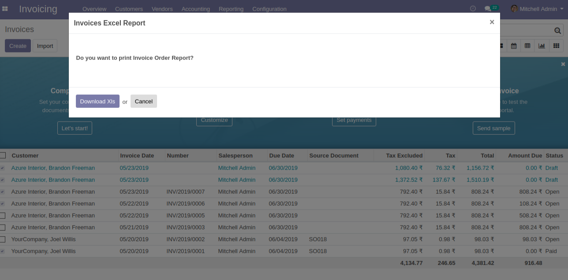Click the search magnifier icon
The width and height of the screenshot is (568, 280).
pos(557,30)
